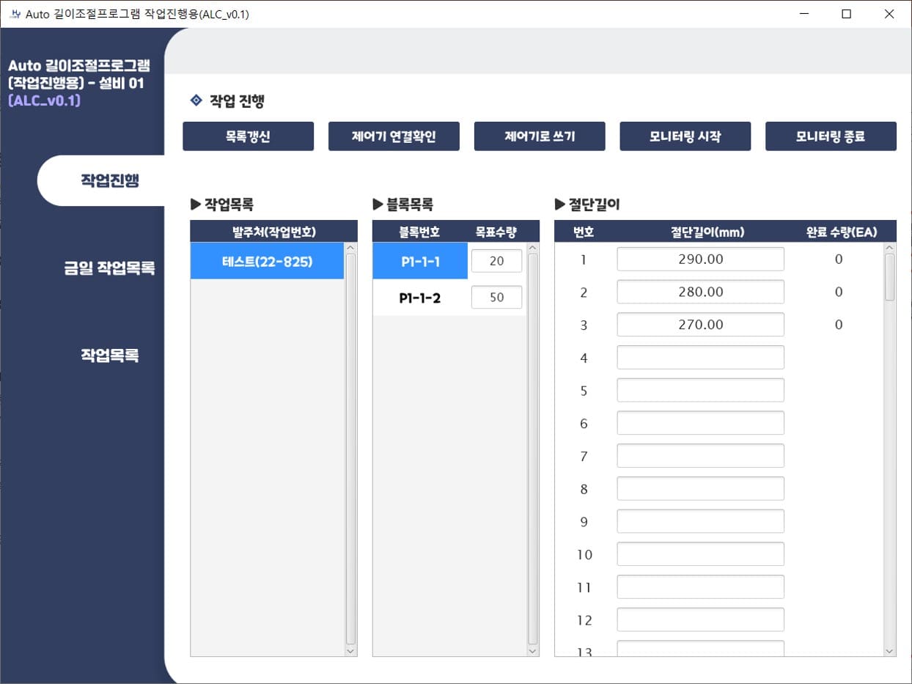This screenshot has width=912, height=684.
Task: Select the 테스트(22-825) job row
Action: pyautogui.click(x=267, y=261)
